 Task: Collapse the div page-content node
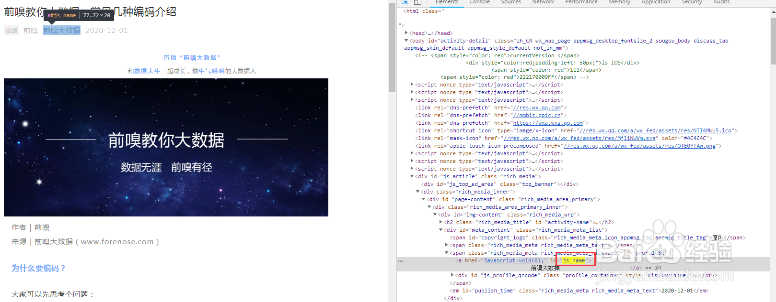pos(423,199)
